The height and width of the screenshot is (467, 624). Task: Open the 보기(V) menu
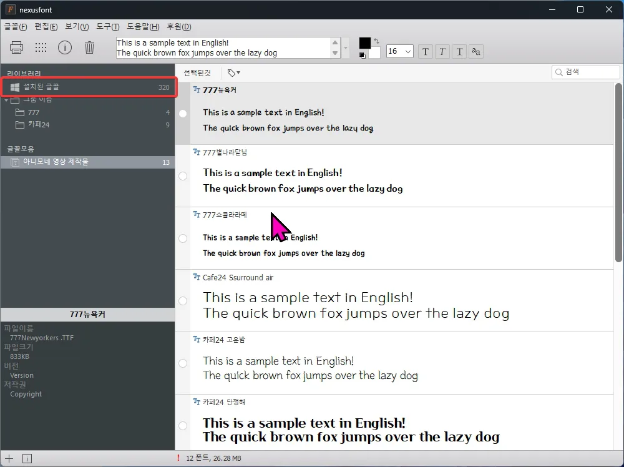pyautogui.click(x=77, y=27)
